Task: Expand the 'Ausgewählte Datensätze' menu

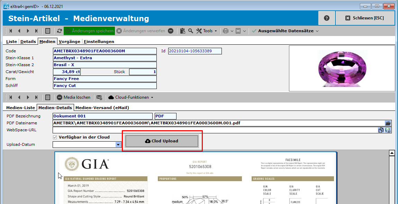Action: pyautogui.click(x=285, y=31)
